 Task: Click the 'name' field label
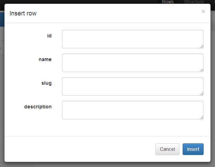tap(45, 59)
